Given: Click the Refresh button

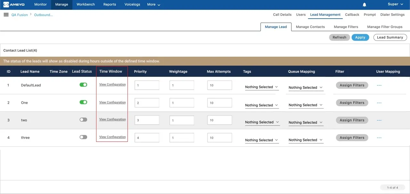Looking at the screenshot, I should coord(339,37).
